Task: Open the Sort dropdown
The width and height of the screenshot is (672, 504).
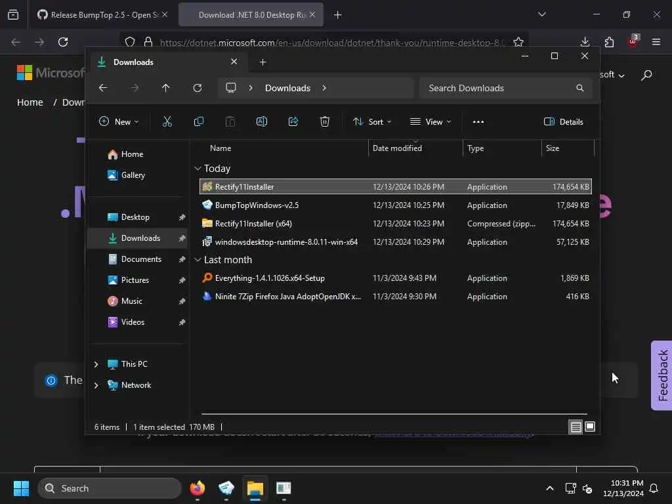Action: pyautogui.click(x=372, y=121)
